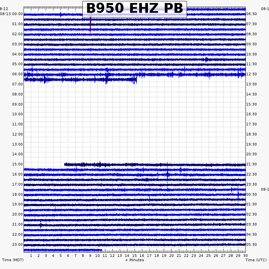Pick the 17:30 UTC row label
The width and height of the screenshot is (269, 269).
tap(252, 124)
